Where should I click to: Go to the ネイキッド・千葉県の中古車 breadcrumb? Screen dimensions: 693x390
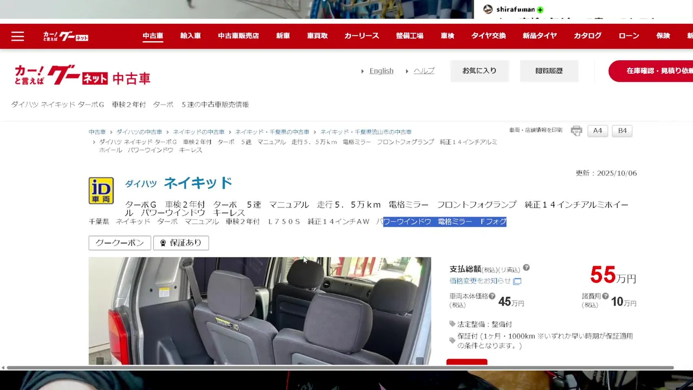tap(272, 132)
